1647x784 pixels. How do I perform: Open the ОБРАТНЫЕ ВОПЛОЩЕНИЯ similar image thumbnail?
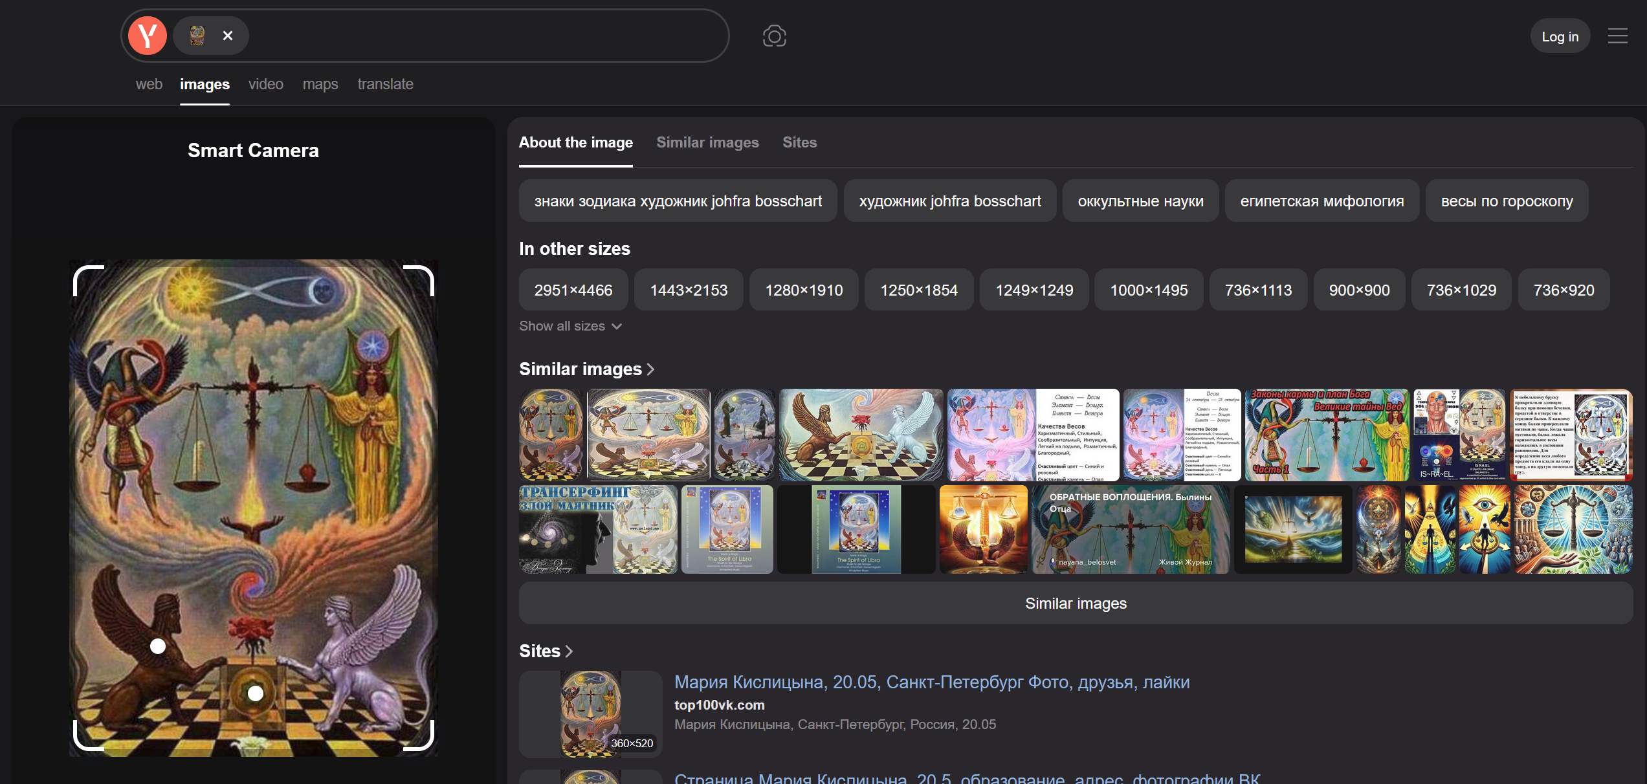(x=1131, y=529)
